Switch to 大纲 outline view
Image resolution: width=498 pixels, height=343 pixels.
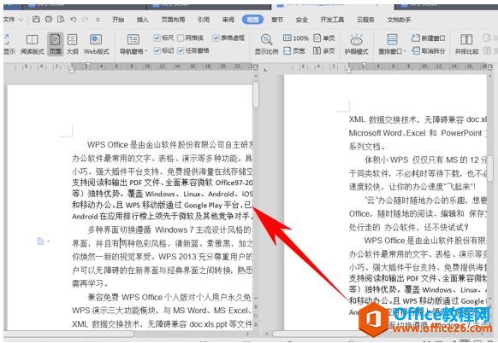(x=73, y=44)
